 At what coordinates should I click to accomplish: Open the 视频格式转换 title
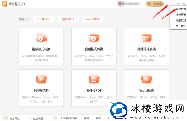click(41, 49)
